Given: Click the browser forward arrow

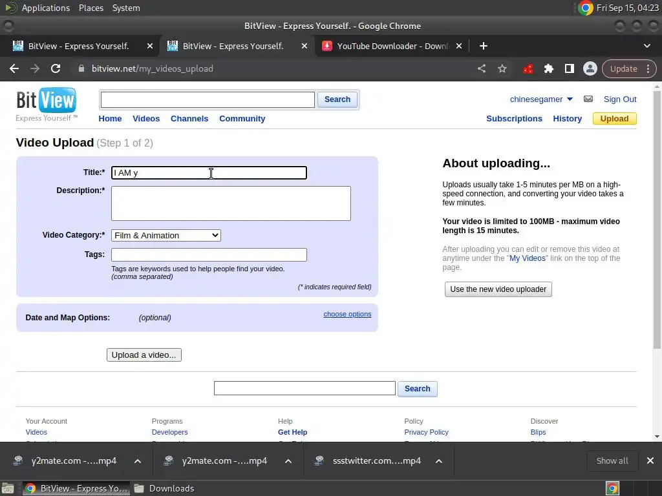Looking at the screenshot, I should [x=35, y=68].
